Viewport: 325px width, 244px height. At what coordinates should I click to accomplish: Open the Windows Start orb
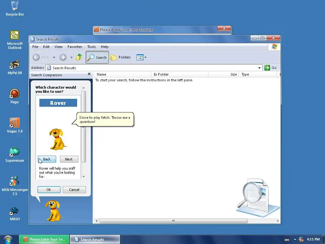[8, 240]
